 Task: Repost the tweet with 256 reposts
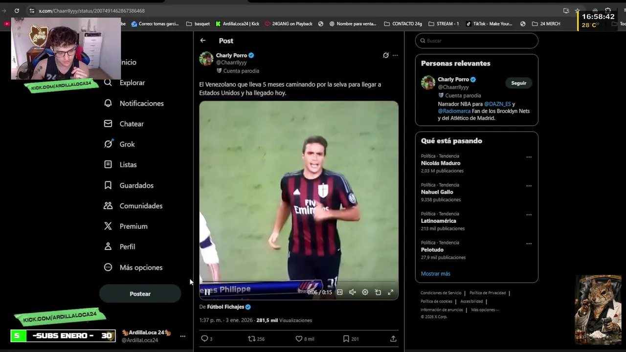[x=256, y=338]
